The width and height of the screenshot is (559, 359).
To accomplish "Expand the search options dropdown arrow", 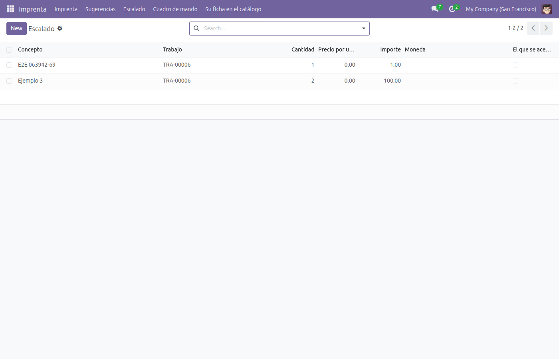I will pos(364,28).
